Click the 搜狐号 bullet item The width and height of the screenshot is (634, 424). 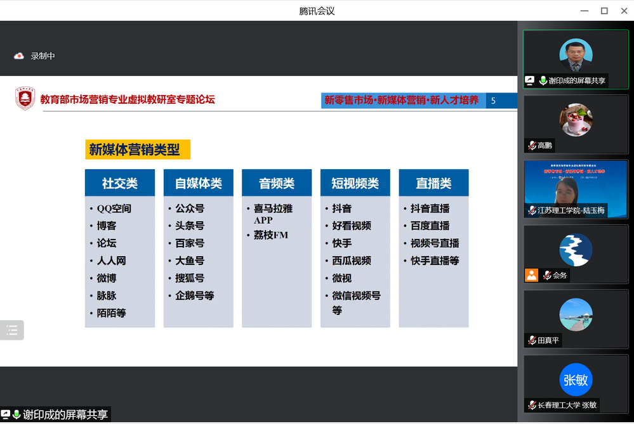(x=190, y=278)
